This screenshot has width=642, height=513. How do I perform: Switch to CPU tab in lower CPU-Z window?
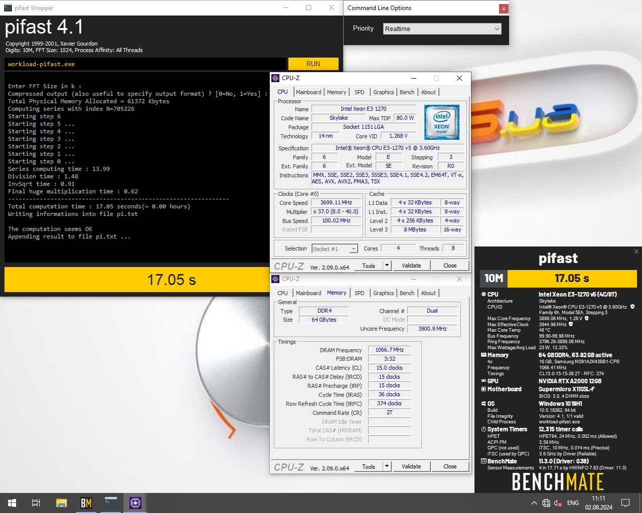pos(283,293)
